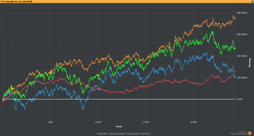254x136 pixels.
Task: Toggle the Non Showdown legend entry
Action: pos(117,133)
